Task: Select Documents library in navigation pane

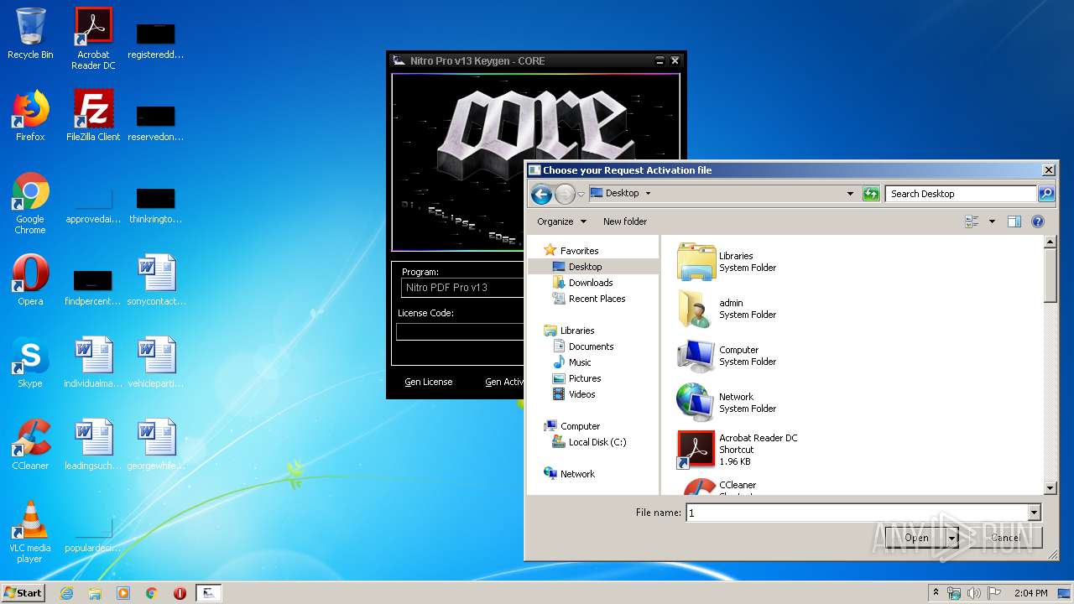Action: pos(591,346)
